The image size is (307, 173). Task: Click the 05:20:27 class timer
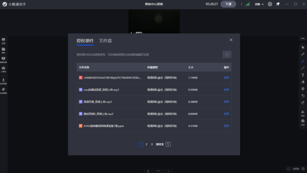tap(212, 4)
